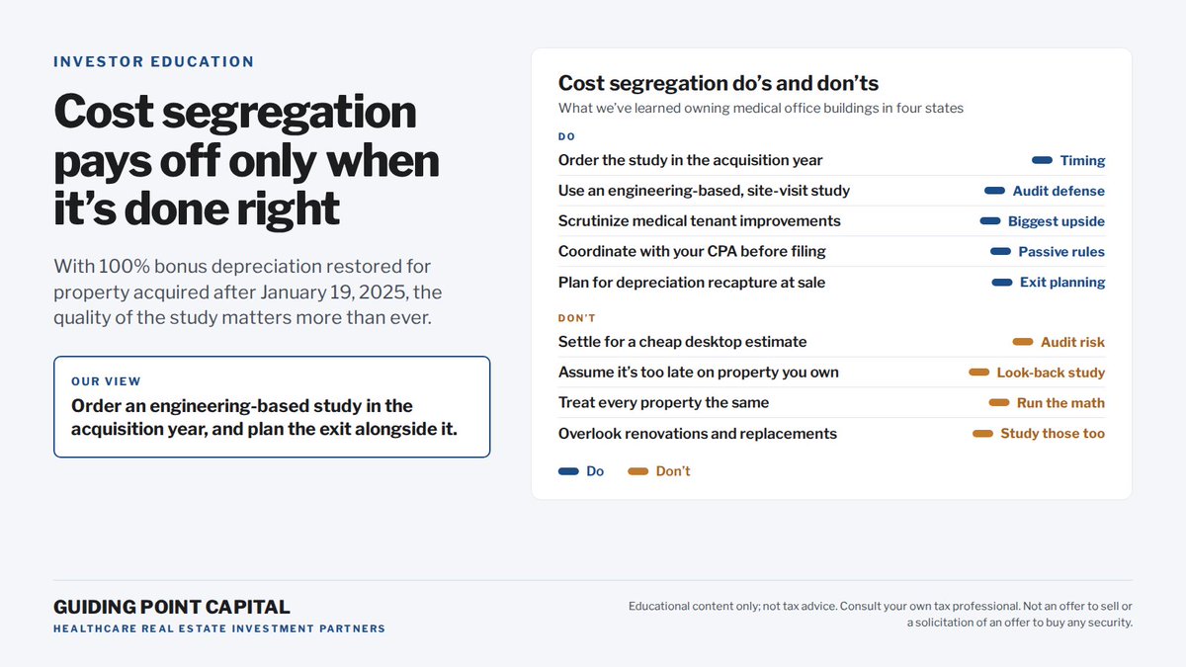Click the 'Look-back study' tag
The width and height of the screenshot is (1186, 667).
point(1051,373)
